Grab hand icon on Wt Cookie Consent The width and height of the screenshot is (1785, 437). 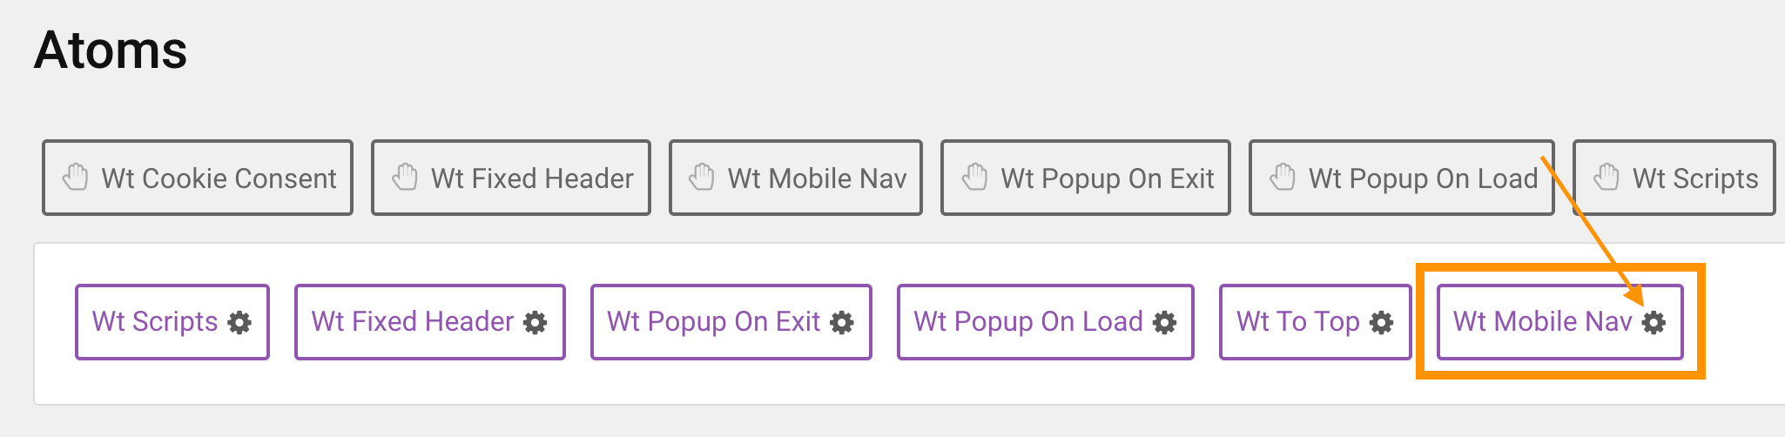(x=76, y=178)
